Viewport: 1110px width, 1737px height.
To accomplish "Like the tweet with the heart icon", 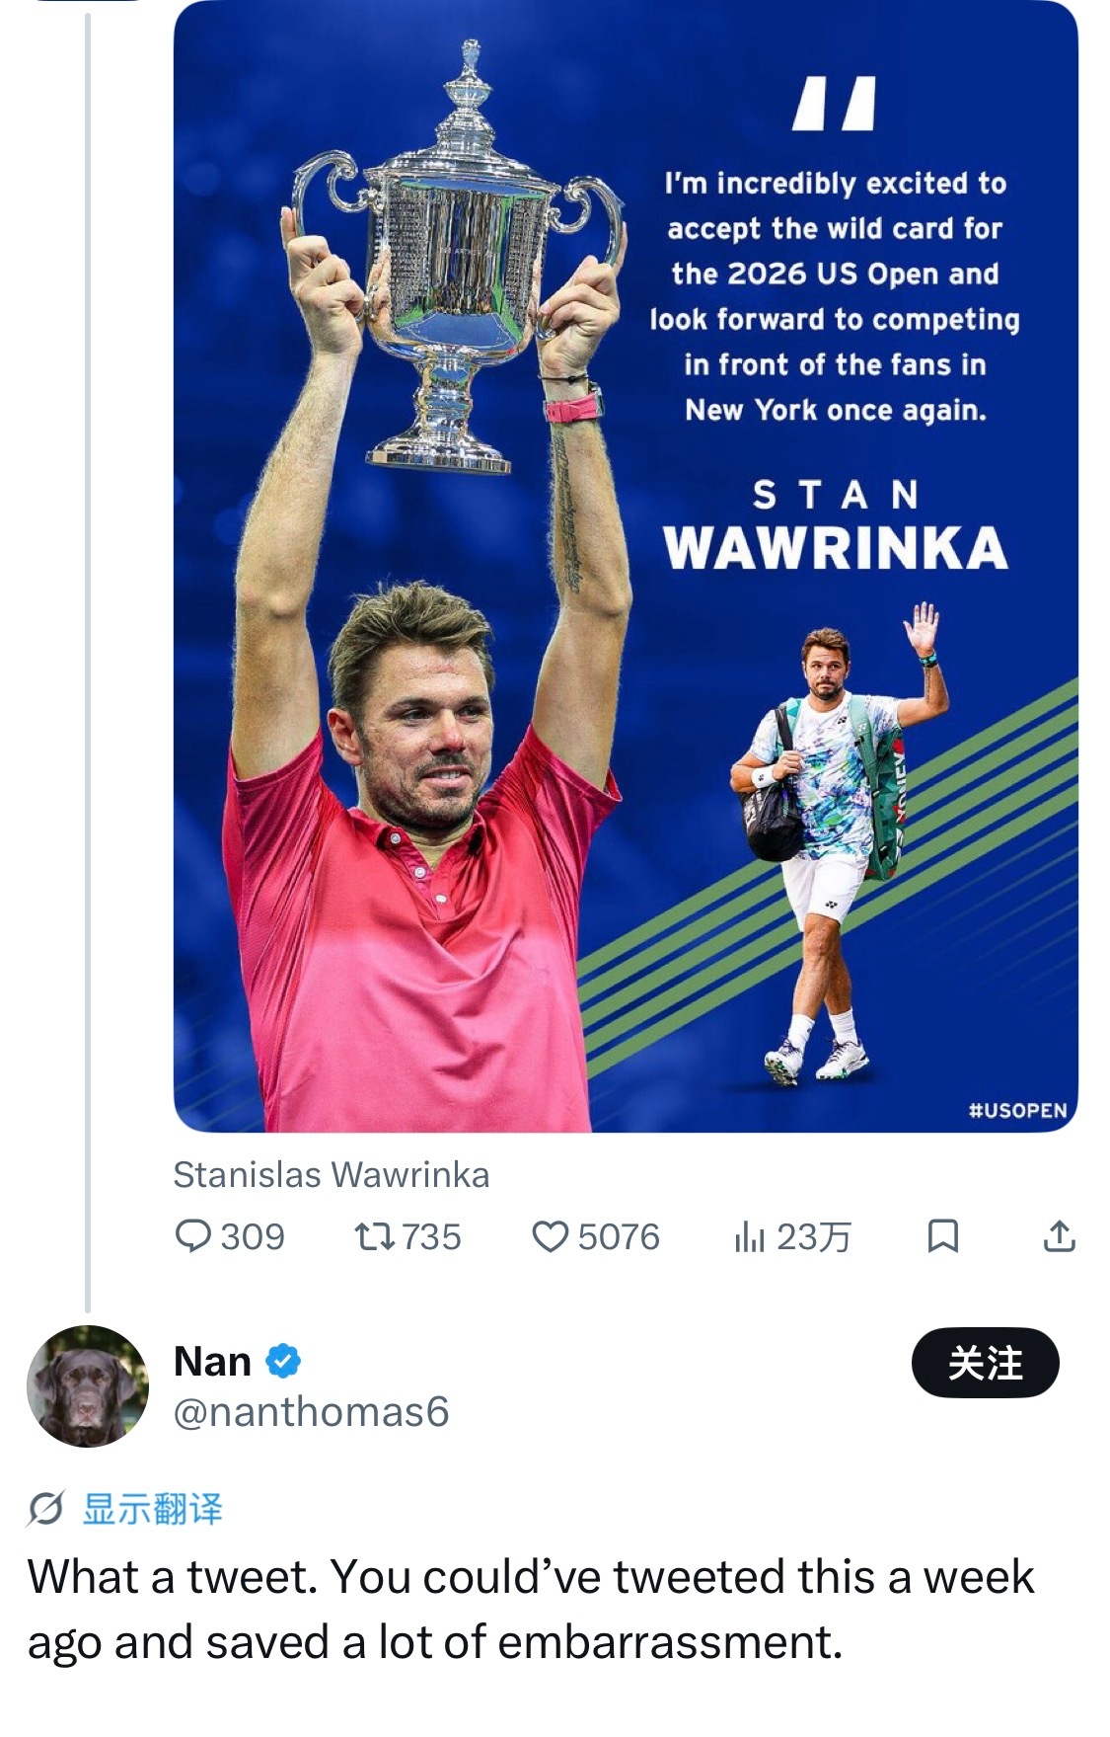I will [x=550, y=1236].
